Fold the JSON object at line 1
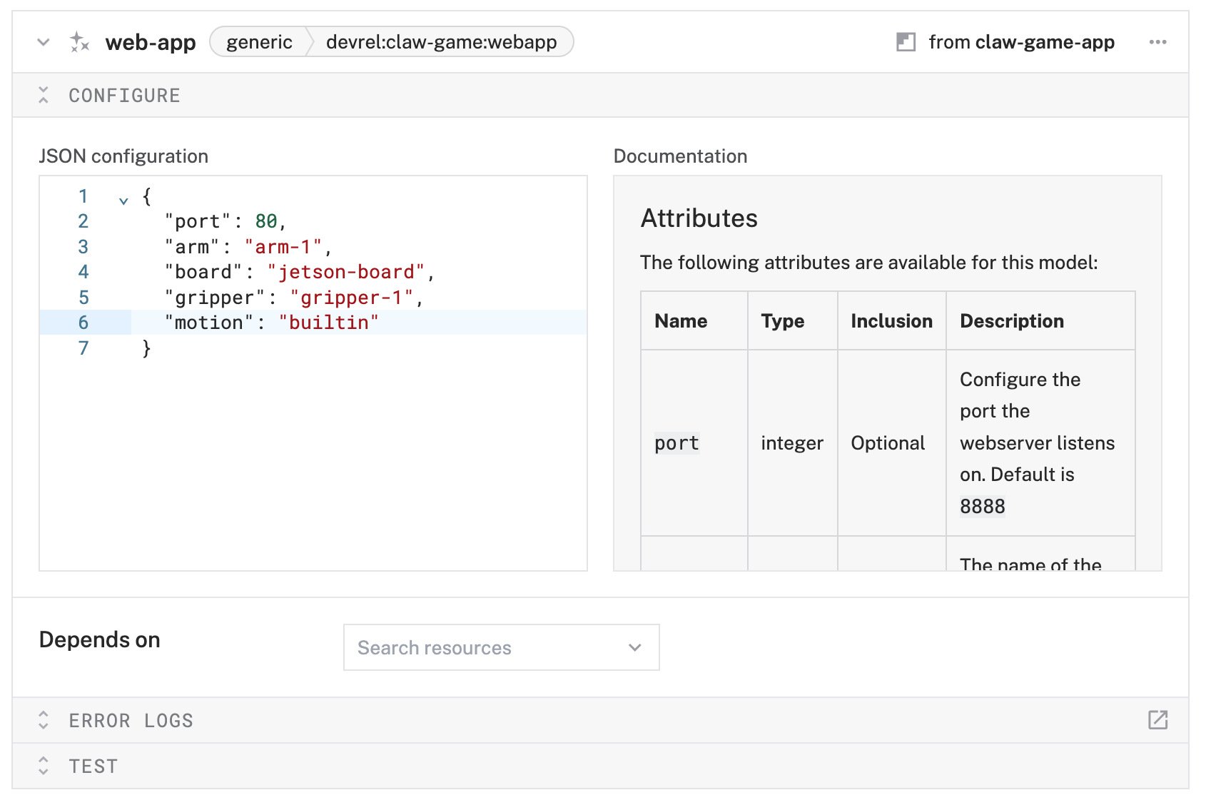 pyautogui.click(x=123, y=201)
